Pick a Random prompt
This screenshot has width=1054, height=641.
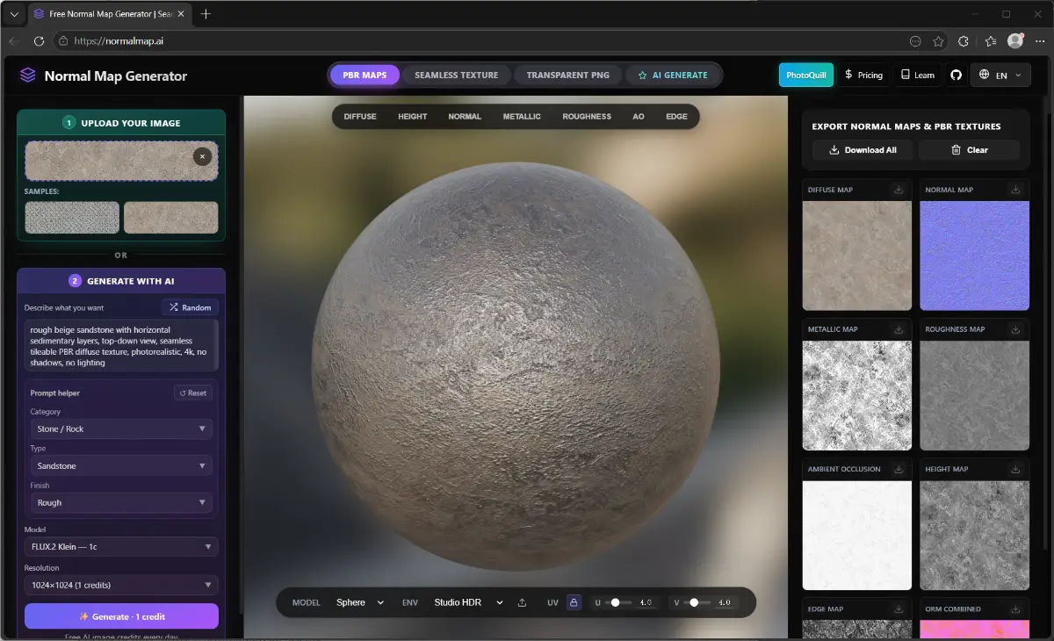[190, 307]
